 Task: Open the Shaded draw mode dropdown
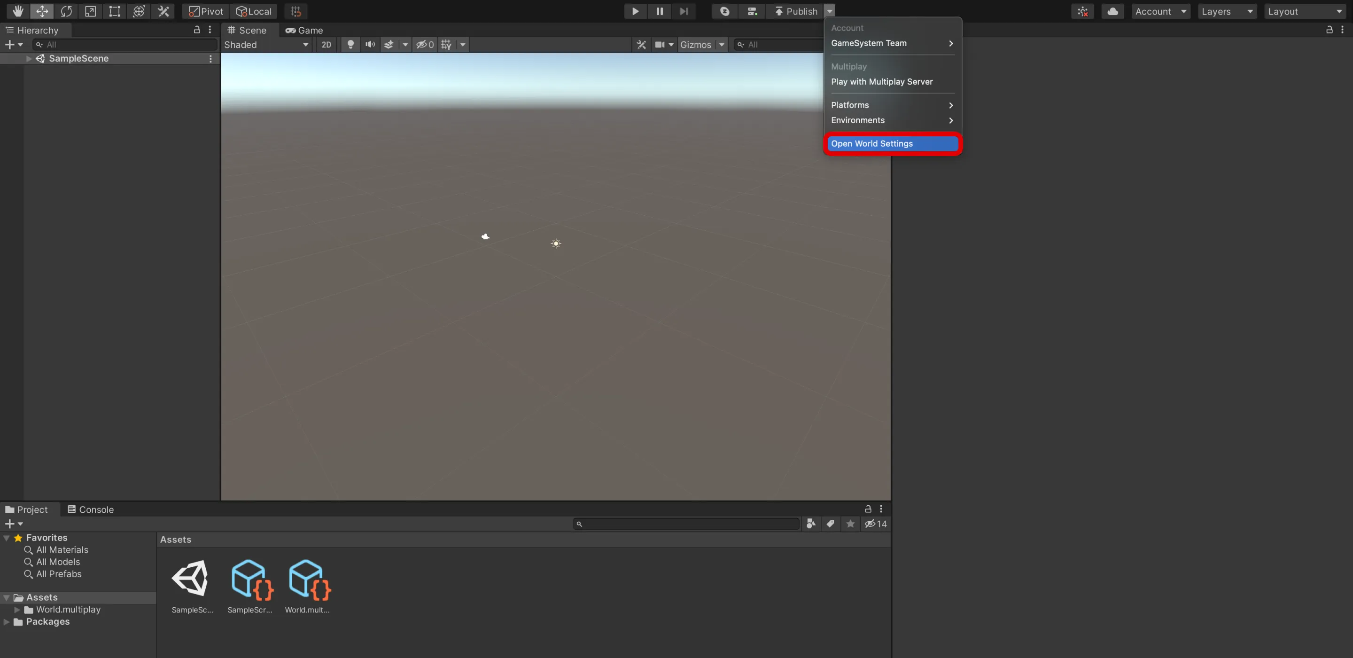(267, 45)
